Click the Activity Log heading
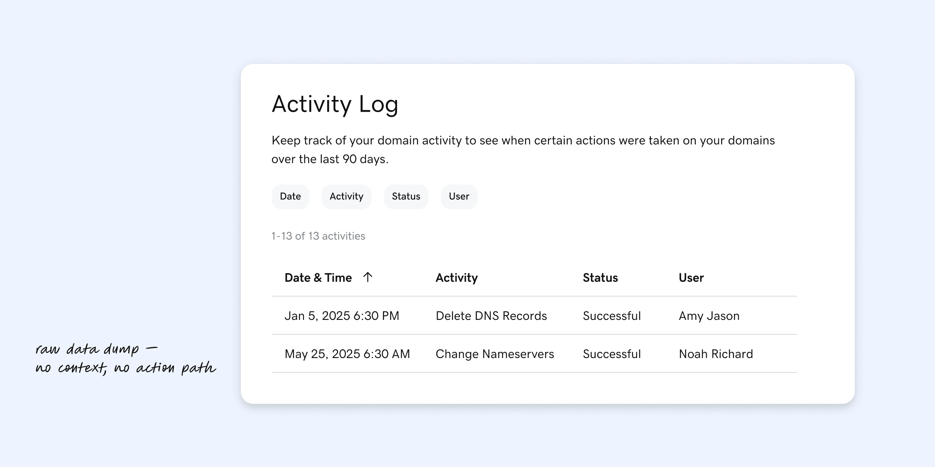 [x=335, y=104]
